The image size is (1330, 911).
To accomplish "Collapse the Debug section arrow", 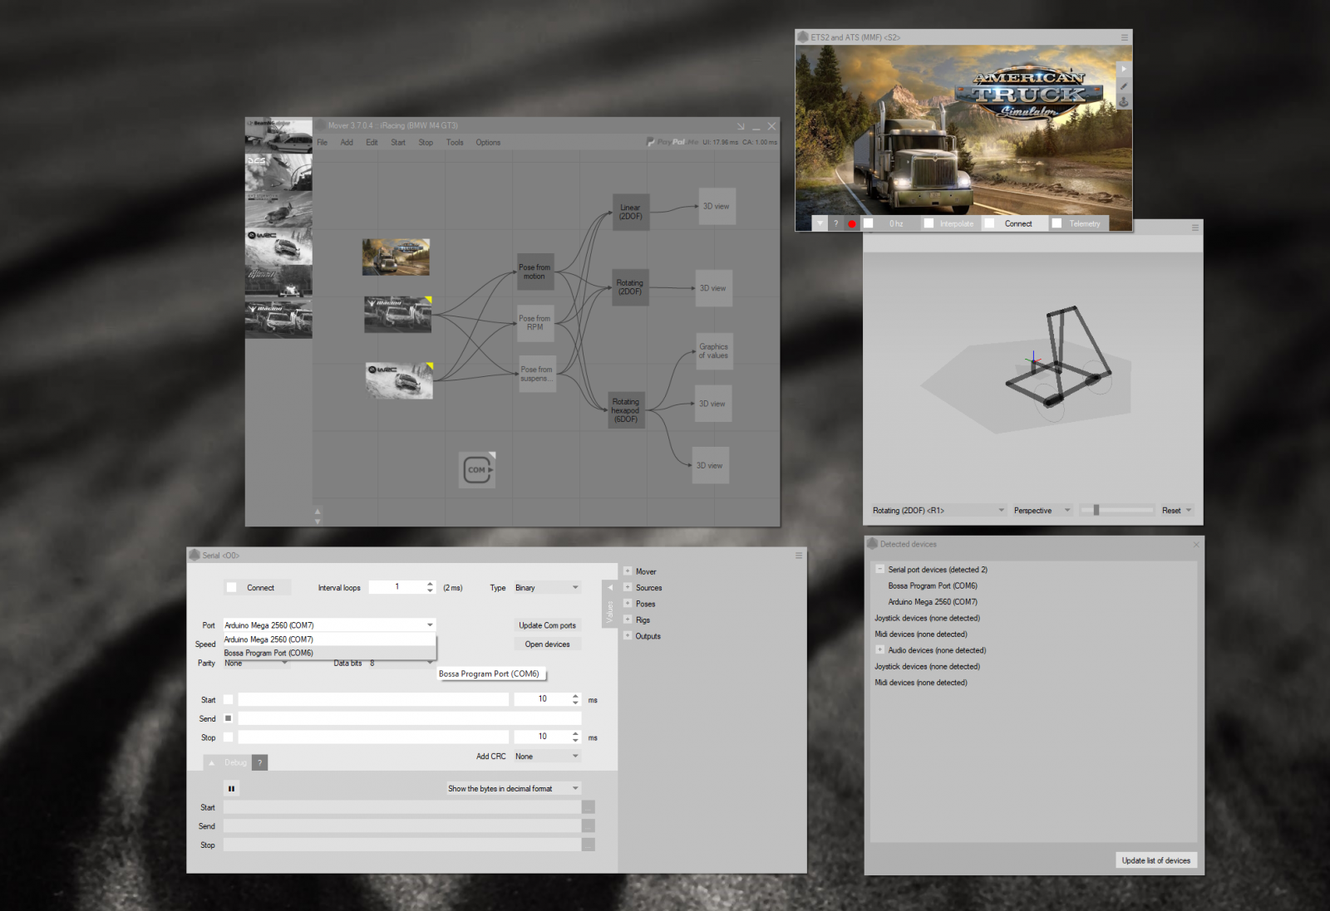I will (x=211, y=762).
